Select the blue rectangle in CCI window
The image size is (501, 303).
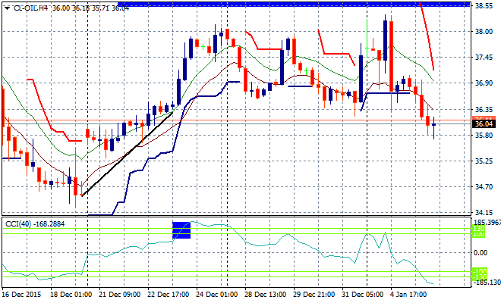click(x=181, y=230)
